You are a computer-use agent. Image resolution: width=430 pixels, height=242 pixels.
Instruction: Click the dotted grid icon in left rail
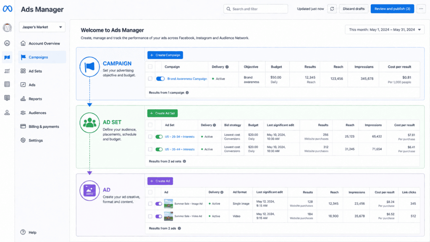click(x=7, y=71)
